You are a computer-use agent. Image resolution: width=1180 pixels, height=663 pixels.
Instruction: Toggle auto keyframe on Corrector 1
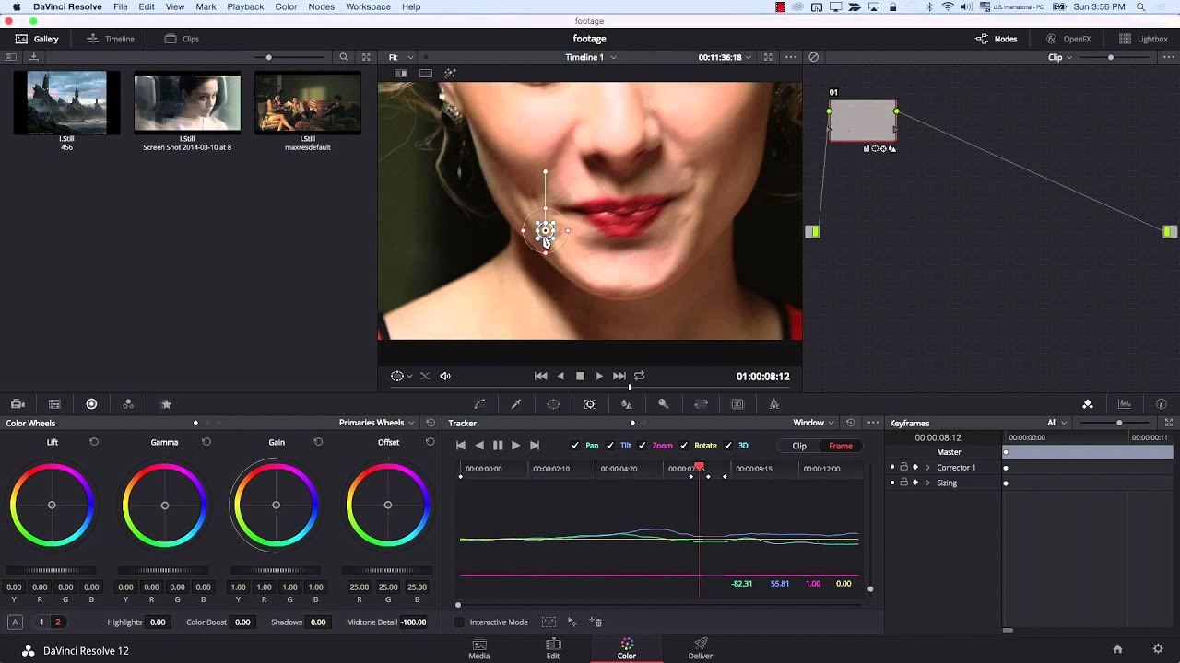click(x=915, y=468)
